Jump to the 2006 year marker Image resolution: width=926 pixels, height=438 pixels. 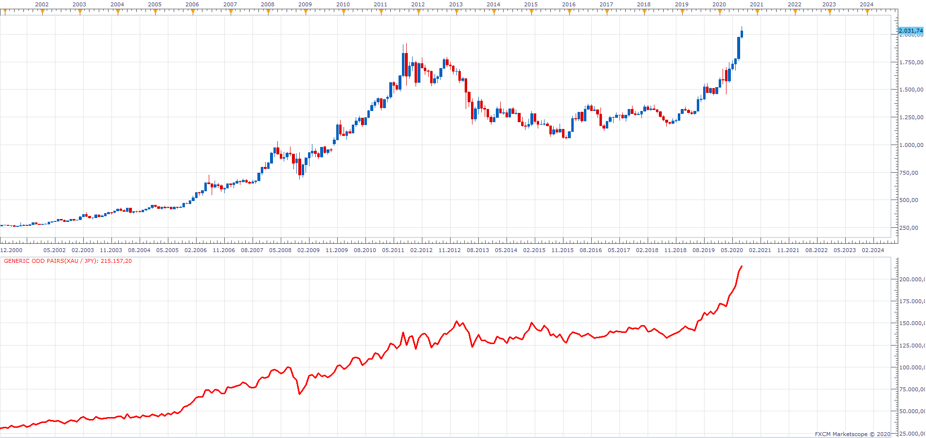click(192, 4)
